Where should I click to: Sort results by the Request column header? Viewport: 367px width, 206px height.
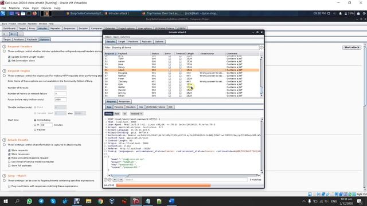pos(111,54)
